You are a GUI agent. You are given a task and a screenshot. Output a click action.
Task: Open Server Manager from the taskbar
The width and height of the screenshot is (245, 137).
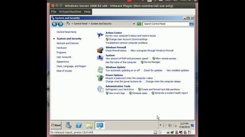coord(69,125)
